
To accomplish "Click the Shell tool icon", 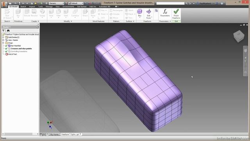I will pos(66,11).
